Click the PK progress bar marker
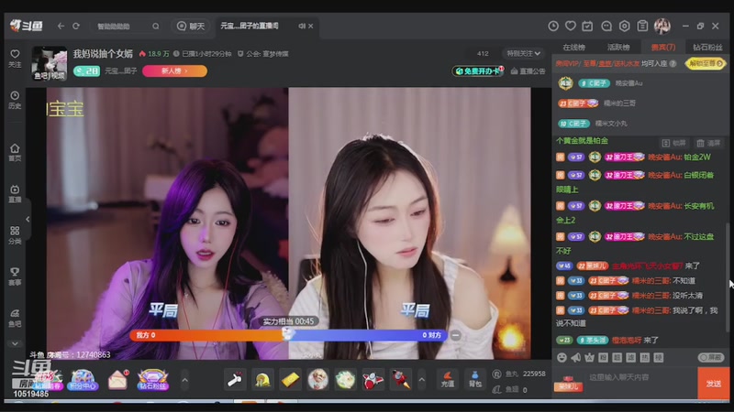Screen dimensions: 734x412 288,333
